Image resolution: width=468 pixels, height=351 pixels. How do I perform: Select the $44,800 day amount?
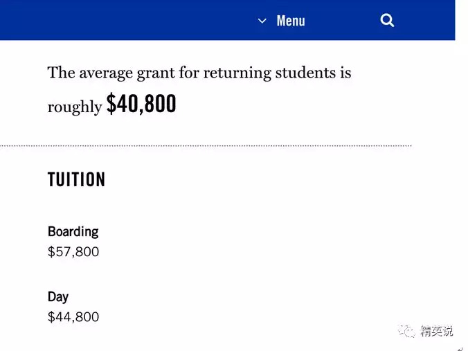tap(73, 317)
